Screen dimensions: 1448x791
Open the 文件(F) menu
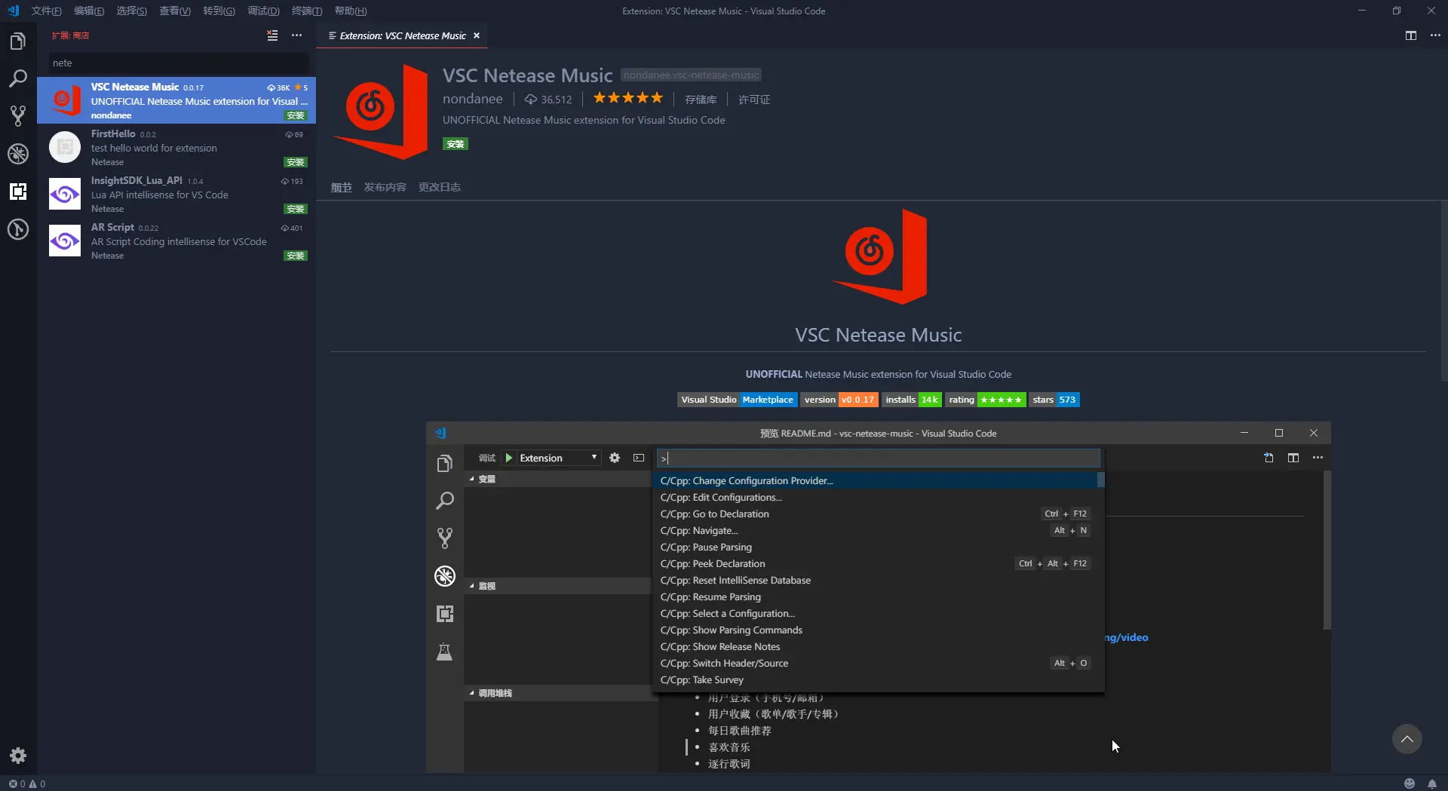47,11
